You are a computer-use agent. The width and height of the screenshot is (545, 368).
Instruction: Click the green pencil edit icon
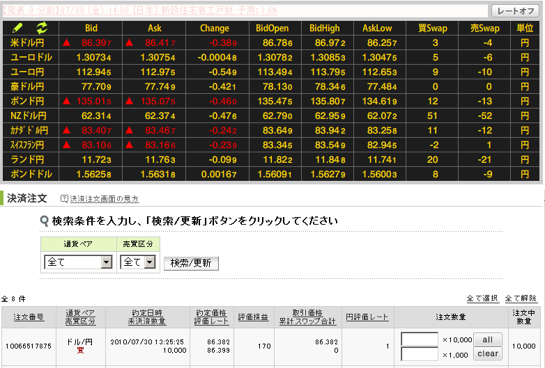click(x=18, y=28)
